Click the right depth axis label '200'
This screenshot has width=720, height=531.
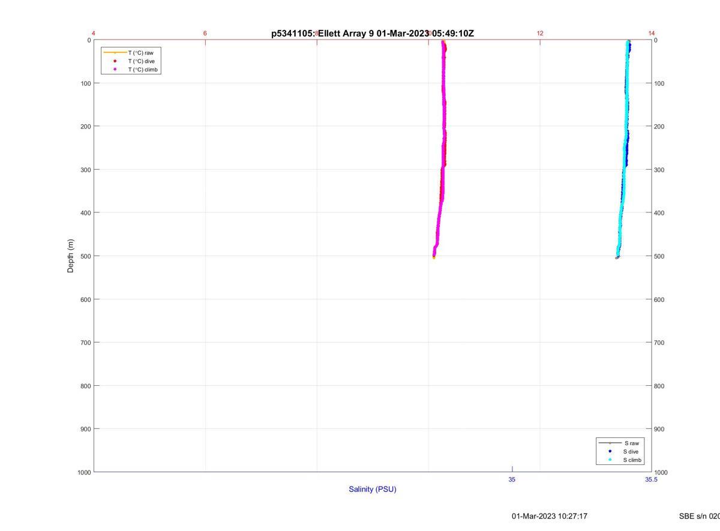[x=659, y=127]
